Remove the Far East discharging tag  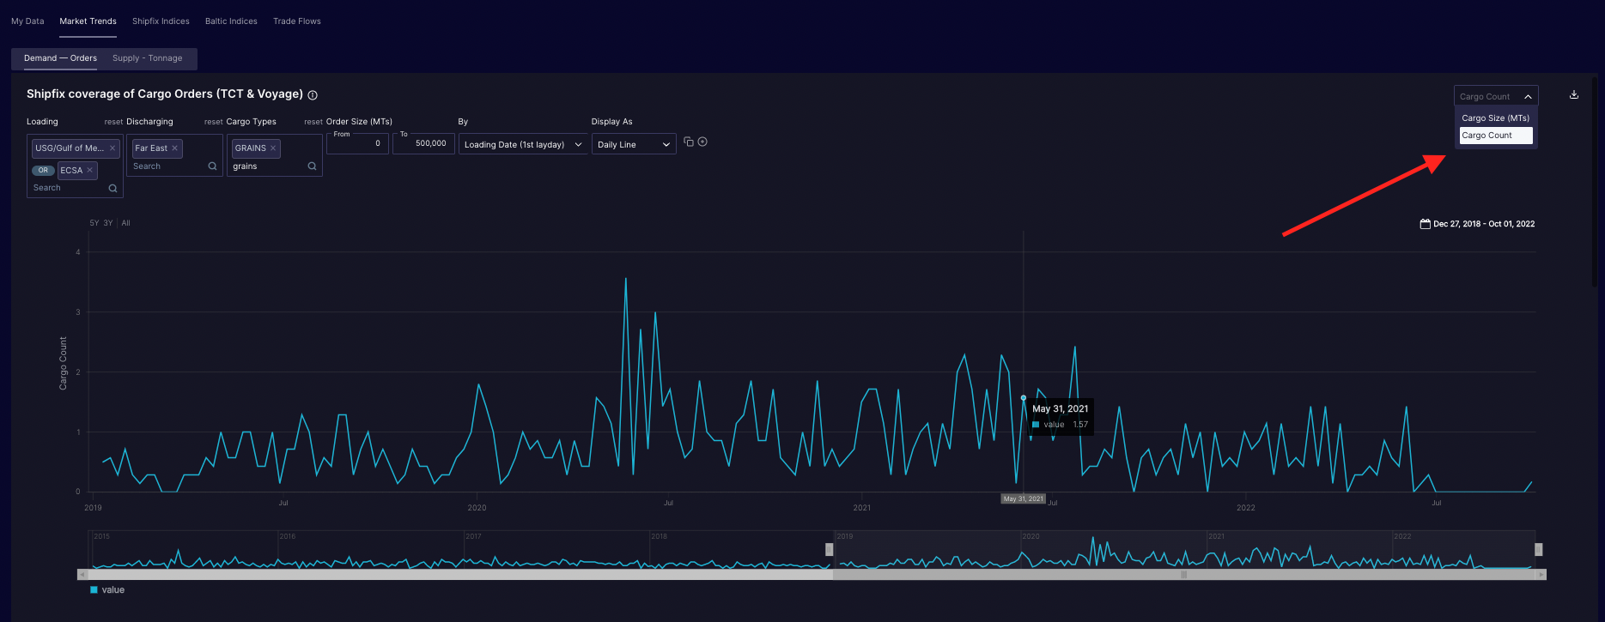point(175,148)
